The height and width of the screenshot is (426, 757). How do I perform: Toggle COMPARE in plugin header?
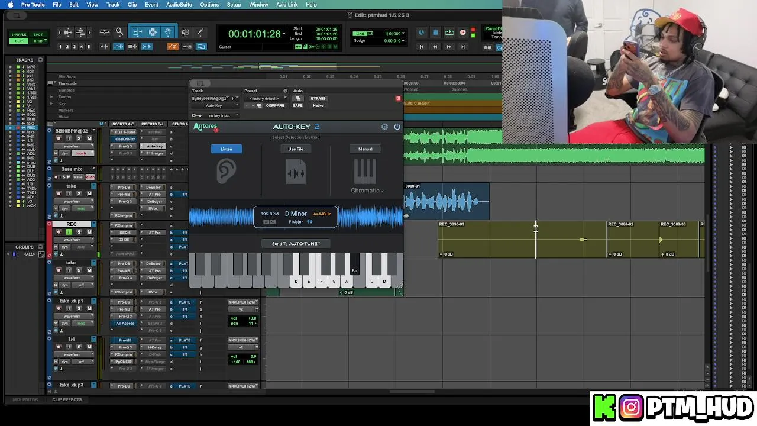[275, 106]
